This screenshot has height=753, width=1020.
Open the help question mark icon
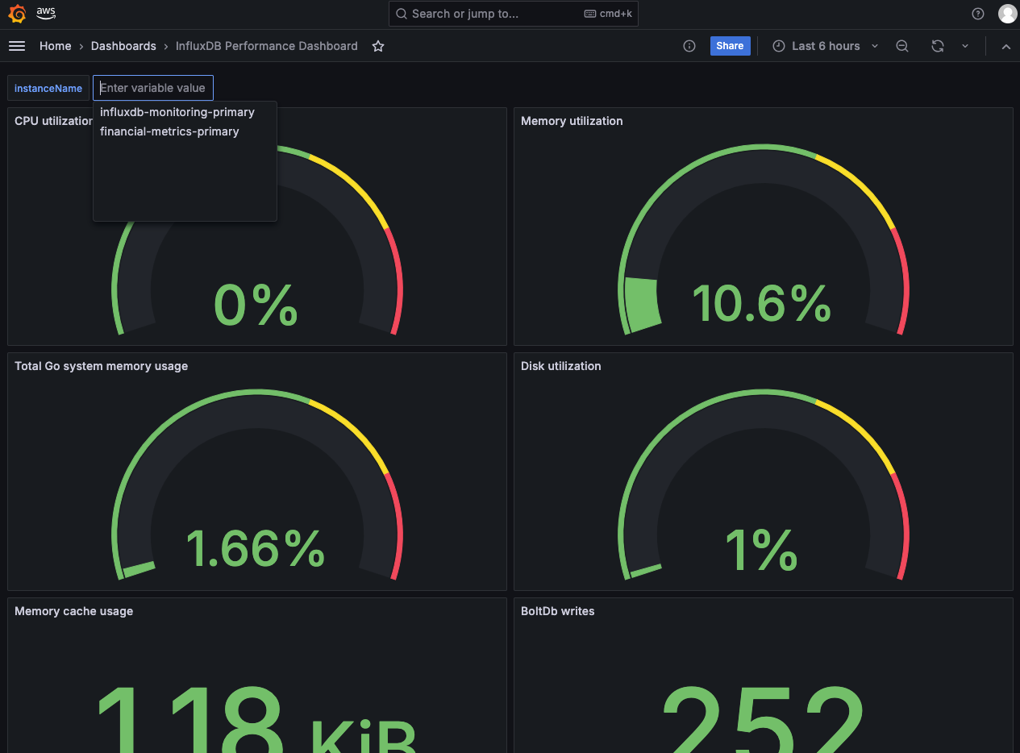point(978,14)
